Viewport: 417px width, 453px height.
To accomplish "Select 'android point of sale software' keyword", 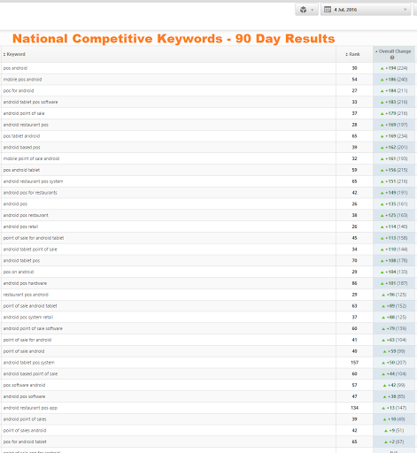I will (x=33, y=328).
